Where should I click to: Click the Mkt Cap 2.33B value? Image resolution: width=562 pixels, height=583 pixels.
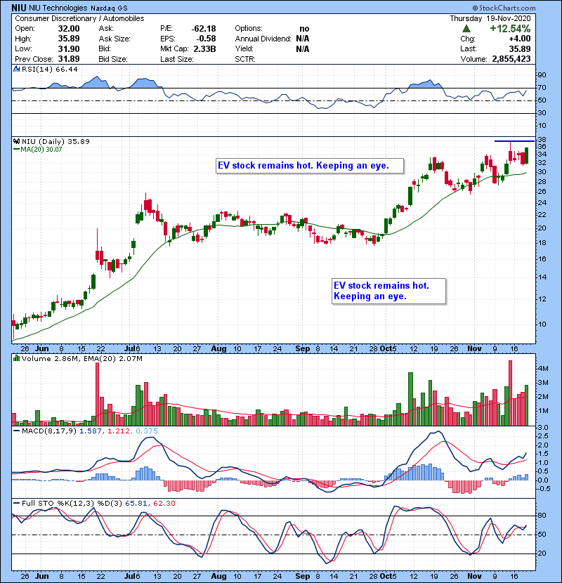tap(204, 48)
